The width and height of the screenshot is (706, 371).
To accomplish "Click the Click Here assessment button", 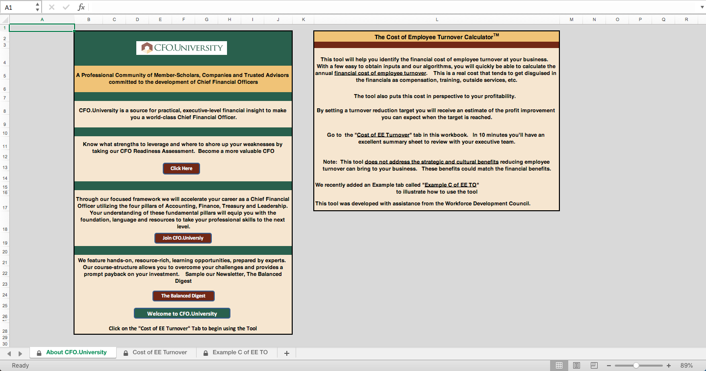I will tap(181, 169).
